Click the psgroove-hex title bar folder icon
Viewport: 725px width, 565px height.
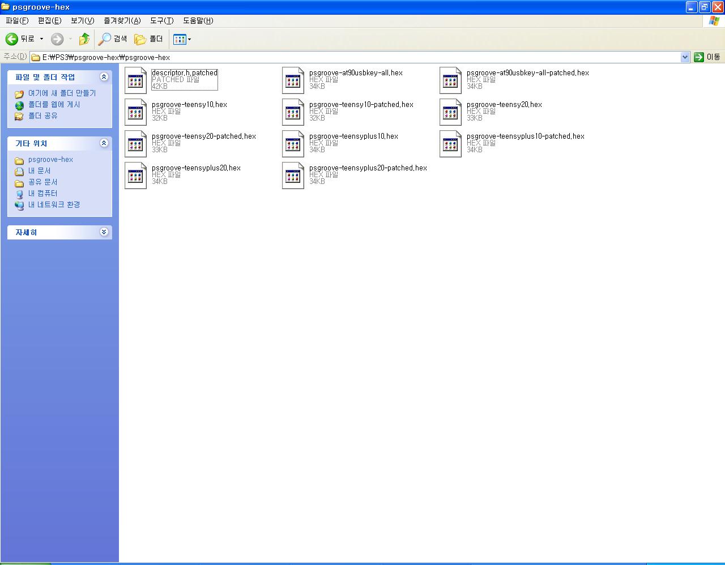coord(6,7)
